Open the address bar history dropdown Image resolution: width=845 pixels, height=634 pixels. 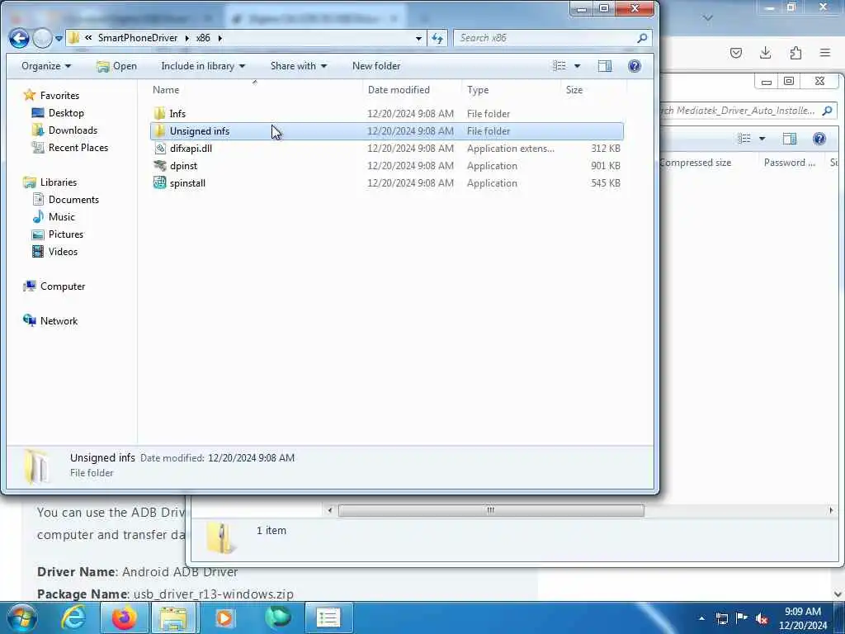(418, 38)
